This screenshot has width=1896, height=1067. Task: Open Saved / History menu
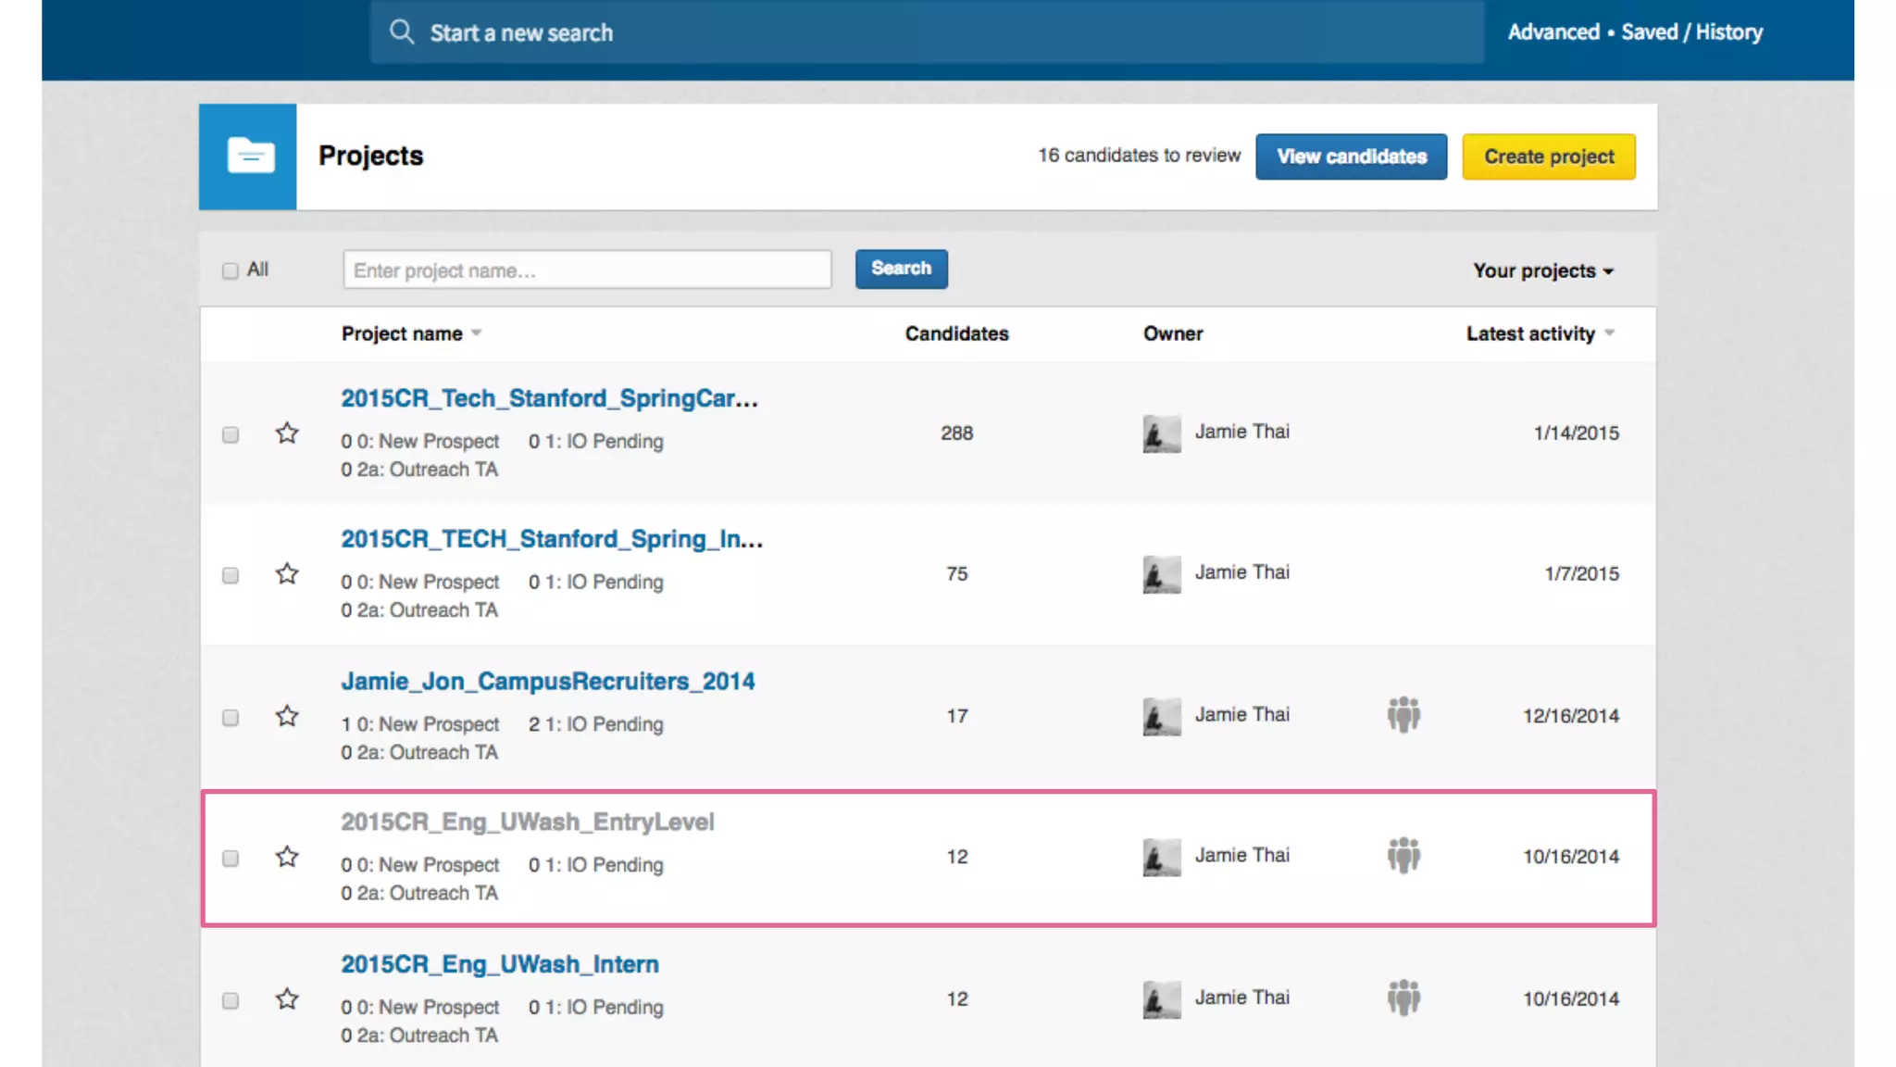click(x=1691, y=32)
